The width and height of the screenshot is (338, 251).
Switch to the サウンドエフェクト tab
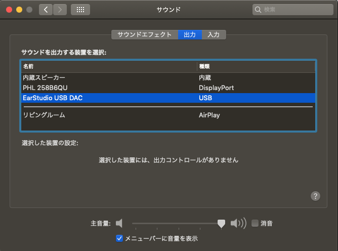point(145,35)
